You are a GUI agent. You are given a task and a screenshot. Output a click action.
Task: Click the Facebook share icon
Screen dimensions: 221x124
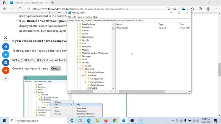6,47
